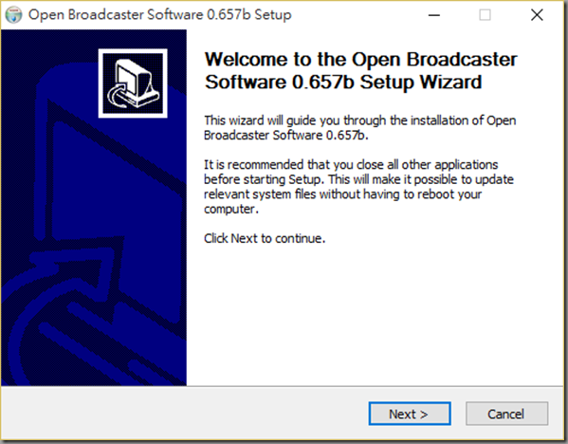This screenshot has width=568, height=444.
Task: Cancel the setup wizard
Action: [x=506, y=414]
